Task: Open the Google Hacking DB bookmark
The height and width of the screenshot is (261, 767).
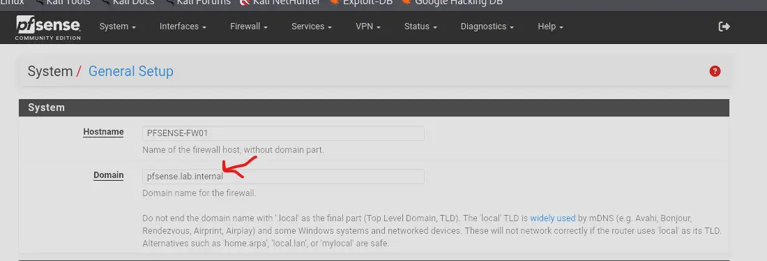Action: (x=452, y=3)
